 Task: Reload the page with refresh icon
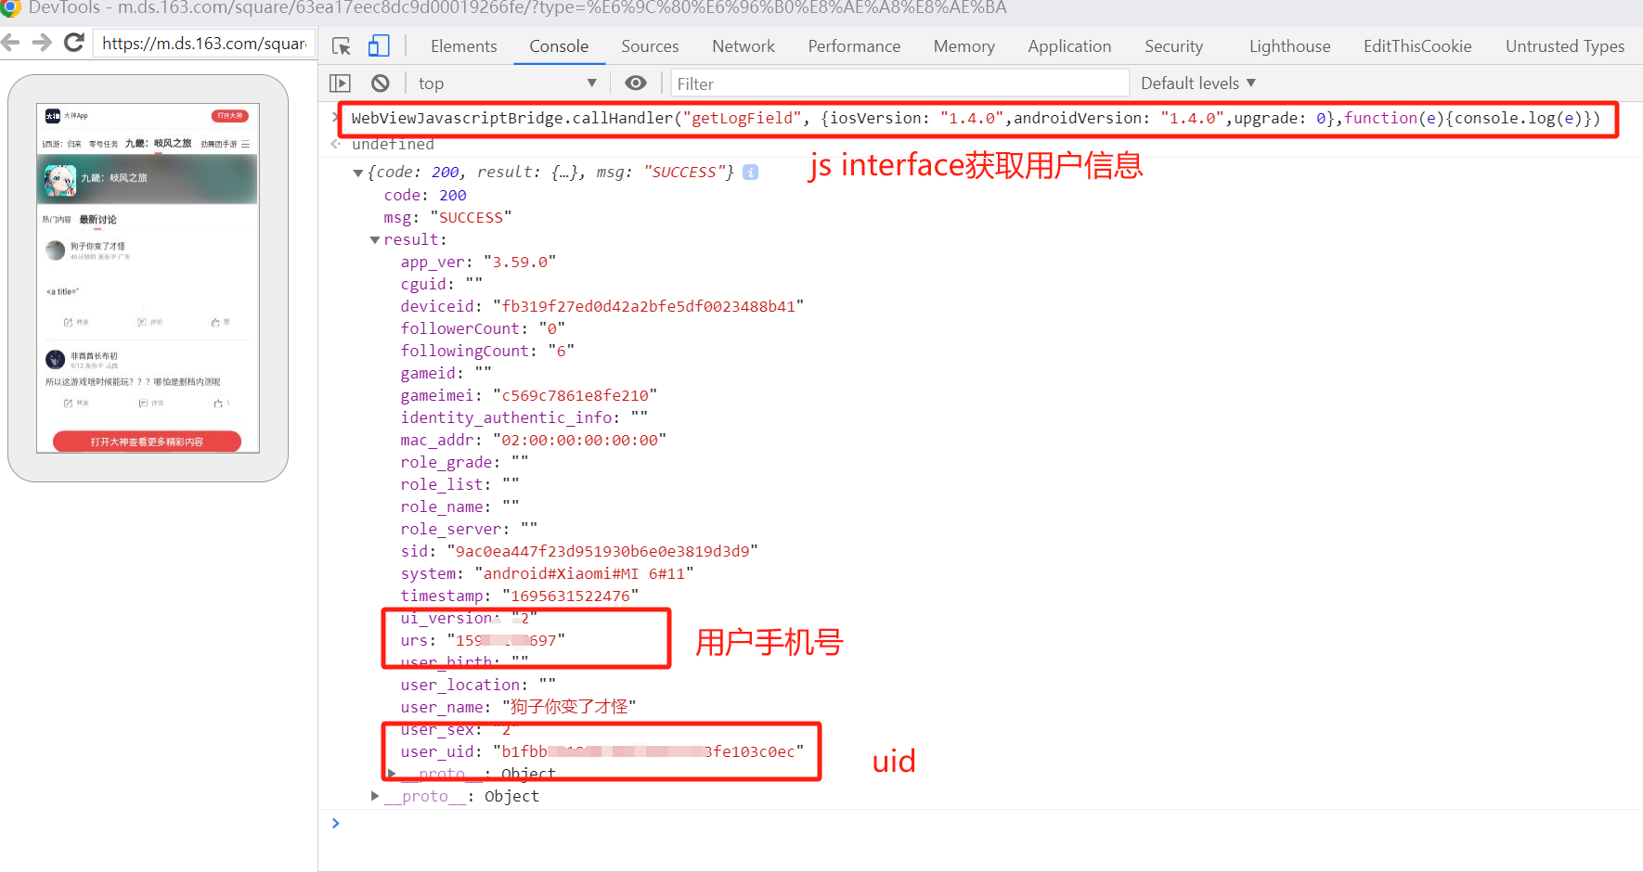(x=74, y=43)
